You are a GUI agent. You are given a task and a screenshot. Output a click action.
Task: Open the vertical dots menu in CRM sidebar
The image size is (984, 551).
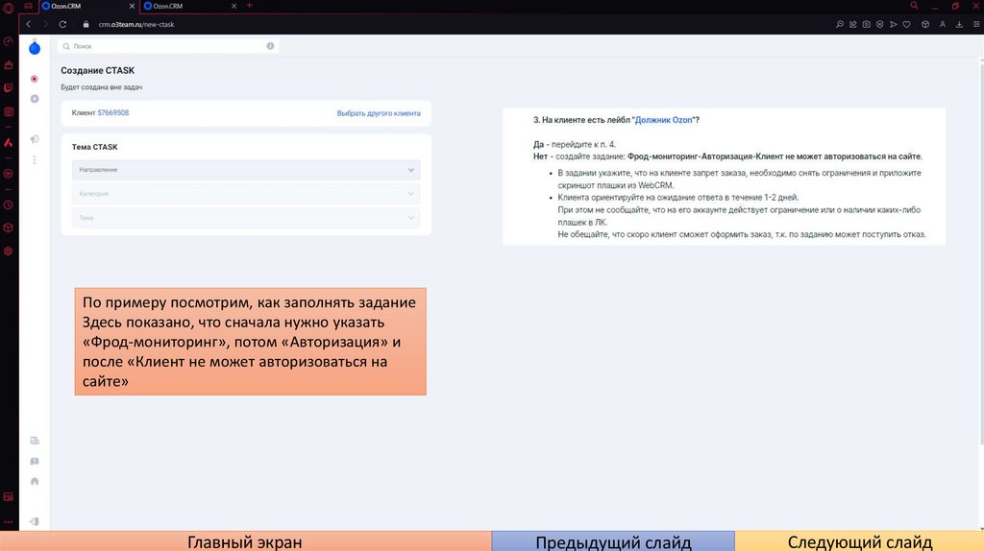pyautogui.click(x=35, y=160)
